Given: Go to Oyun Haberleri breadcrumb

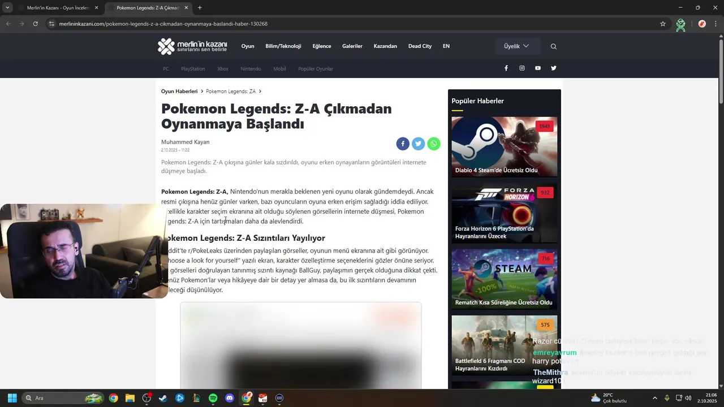Looking at the screenshot, I should click(179, 92).
